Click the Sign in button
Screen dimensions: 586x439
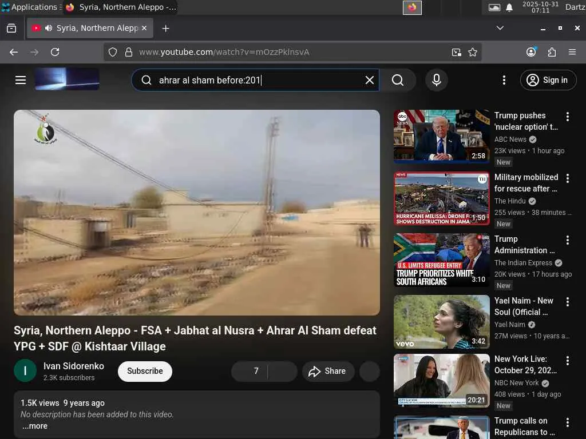548,80
